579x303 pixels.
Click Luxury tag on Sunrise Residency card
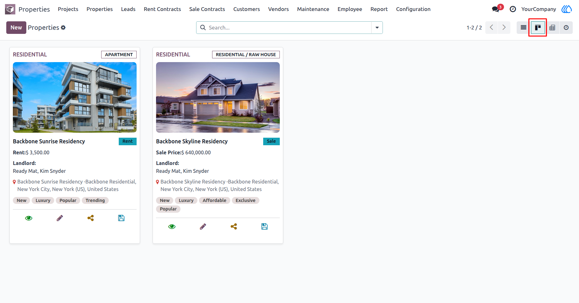(43, 200)
